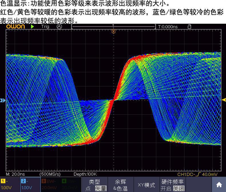Set hardware frequency to 开启
This screenshot has height=192, width=226.
pos(166,188)
